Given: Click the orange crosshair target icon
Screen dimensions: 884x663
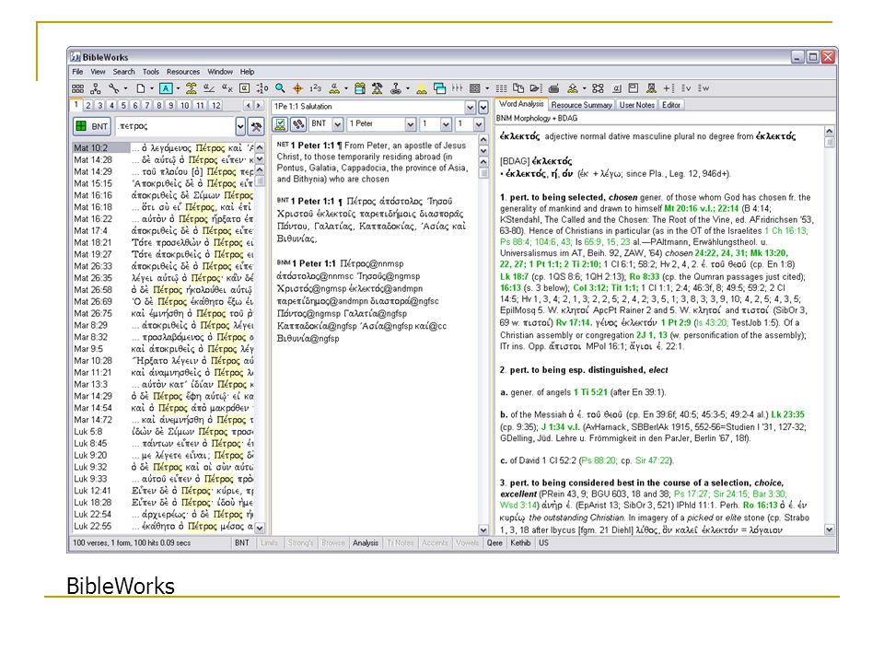Looking at the screenshot, I should 297,88.
